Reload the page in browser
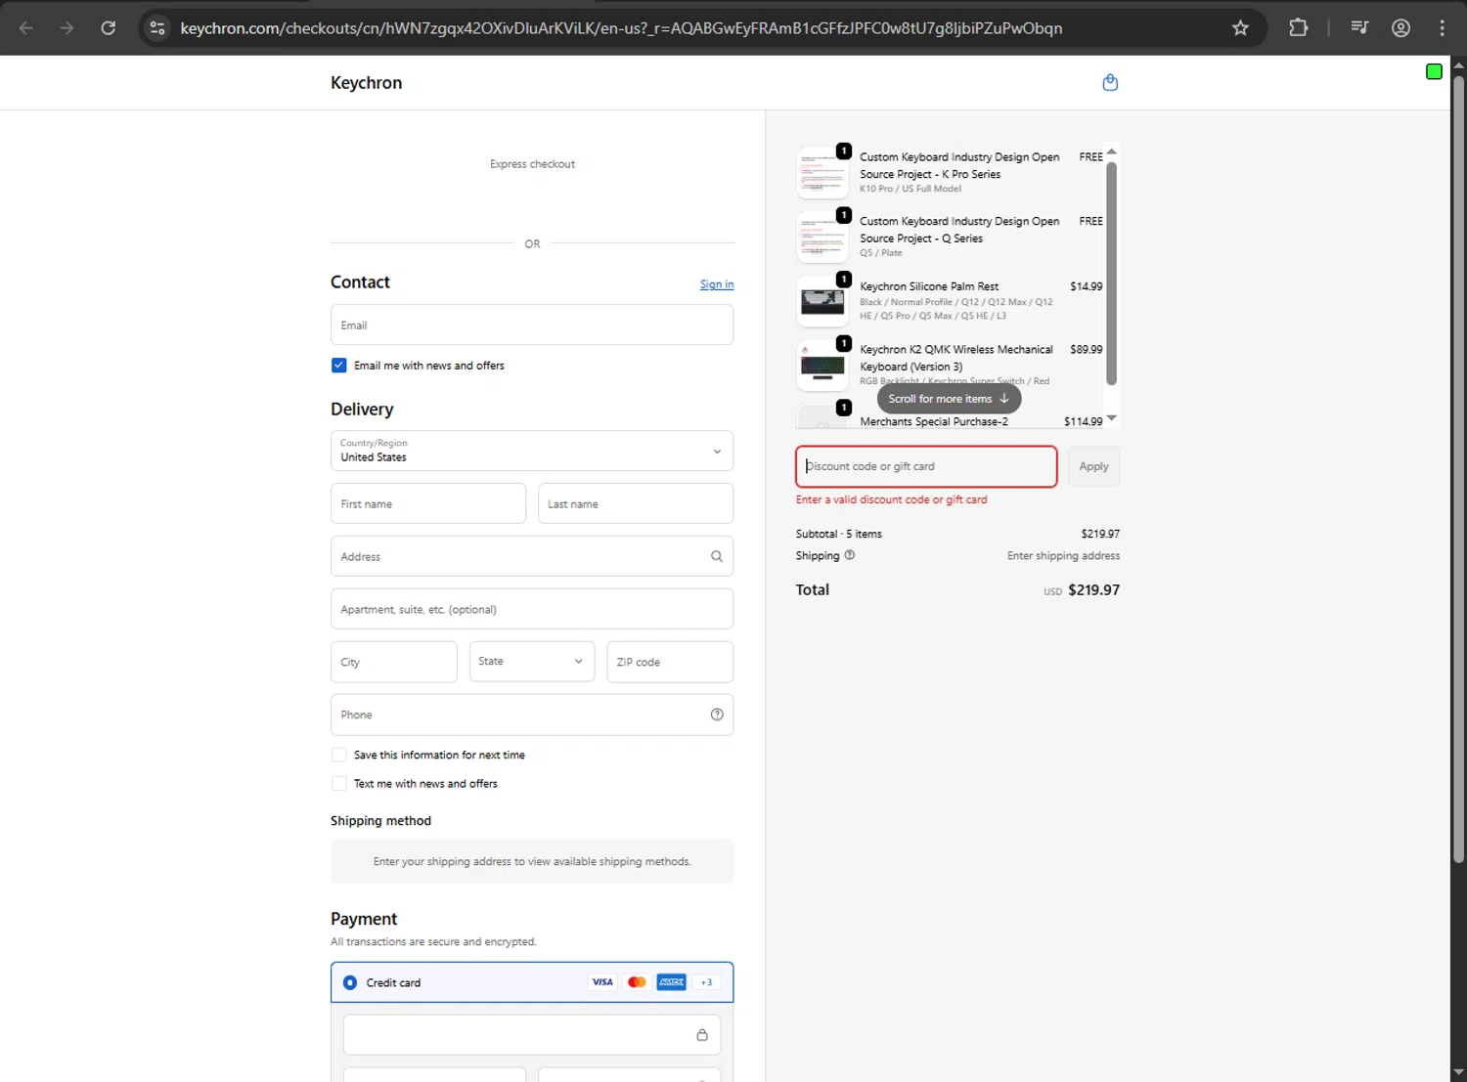The image size is (1467, 1082). pos(109,28)
